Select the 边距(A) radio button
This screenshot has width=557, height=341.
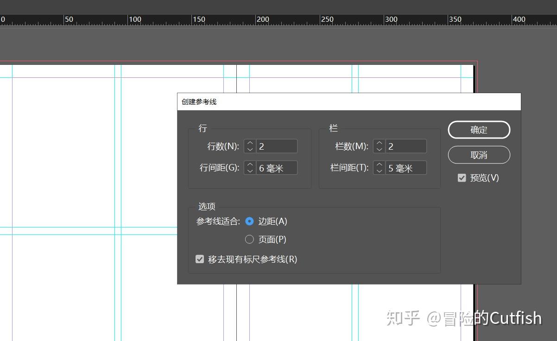click(249, 221)
